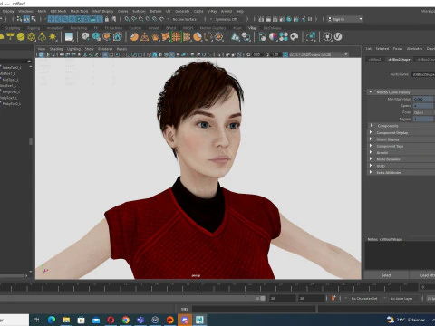Click the render settings teal circle status icon
The image size is (435, 326).
[289, 19]
